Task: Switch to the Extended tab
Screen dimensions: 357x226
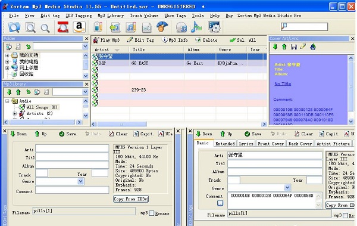Action: pyautogui.click(x=225, y=144)
